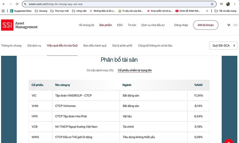Open the công việc bookmark folder
Image resolution: width=239 pixels, height=143 pixels.
(79, 11)
